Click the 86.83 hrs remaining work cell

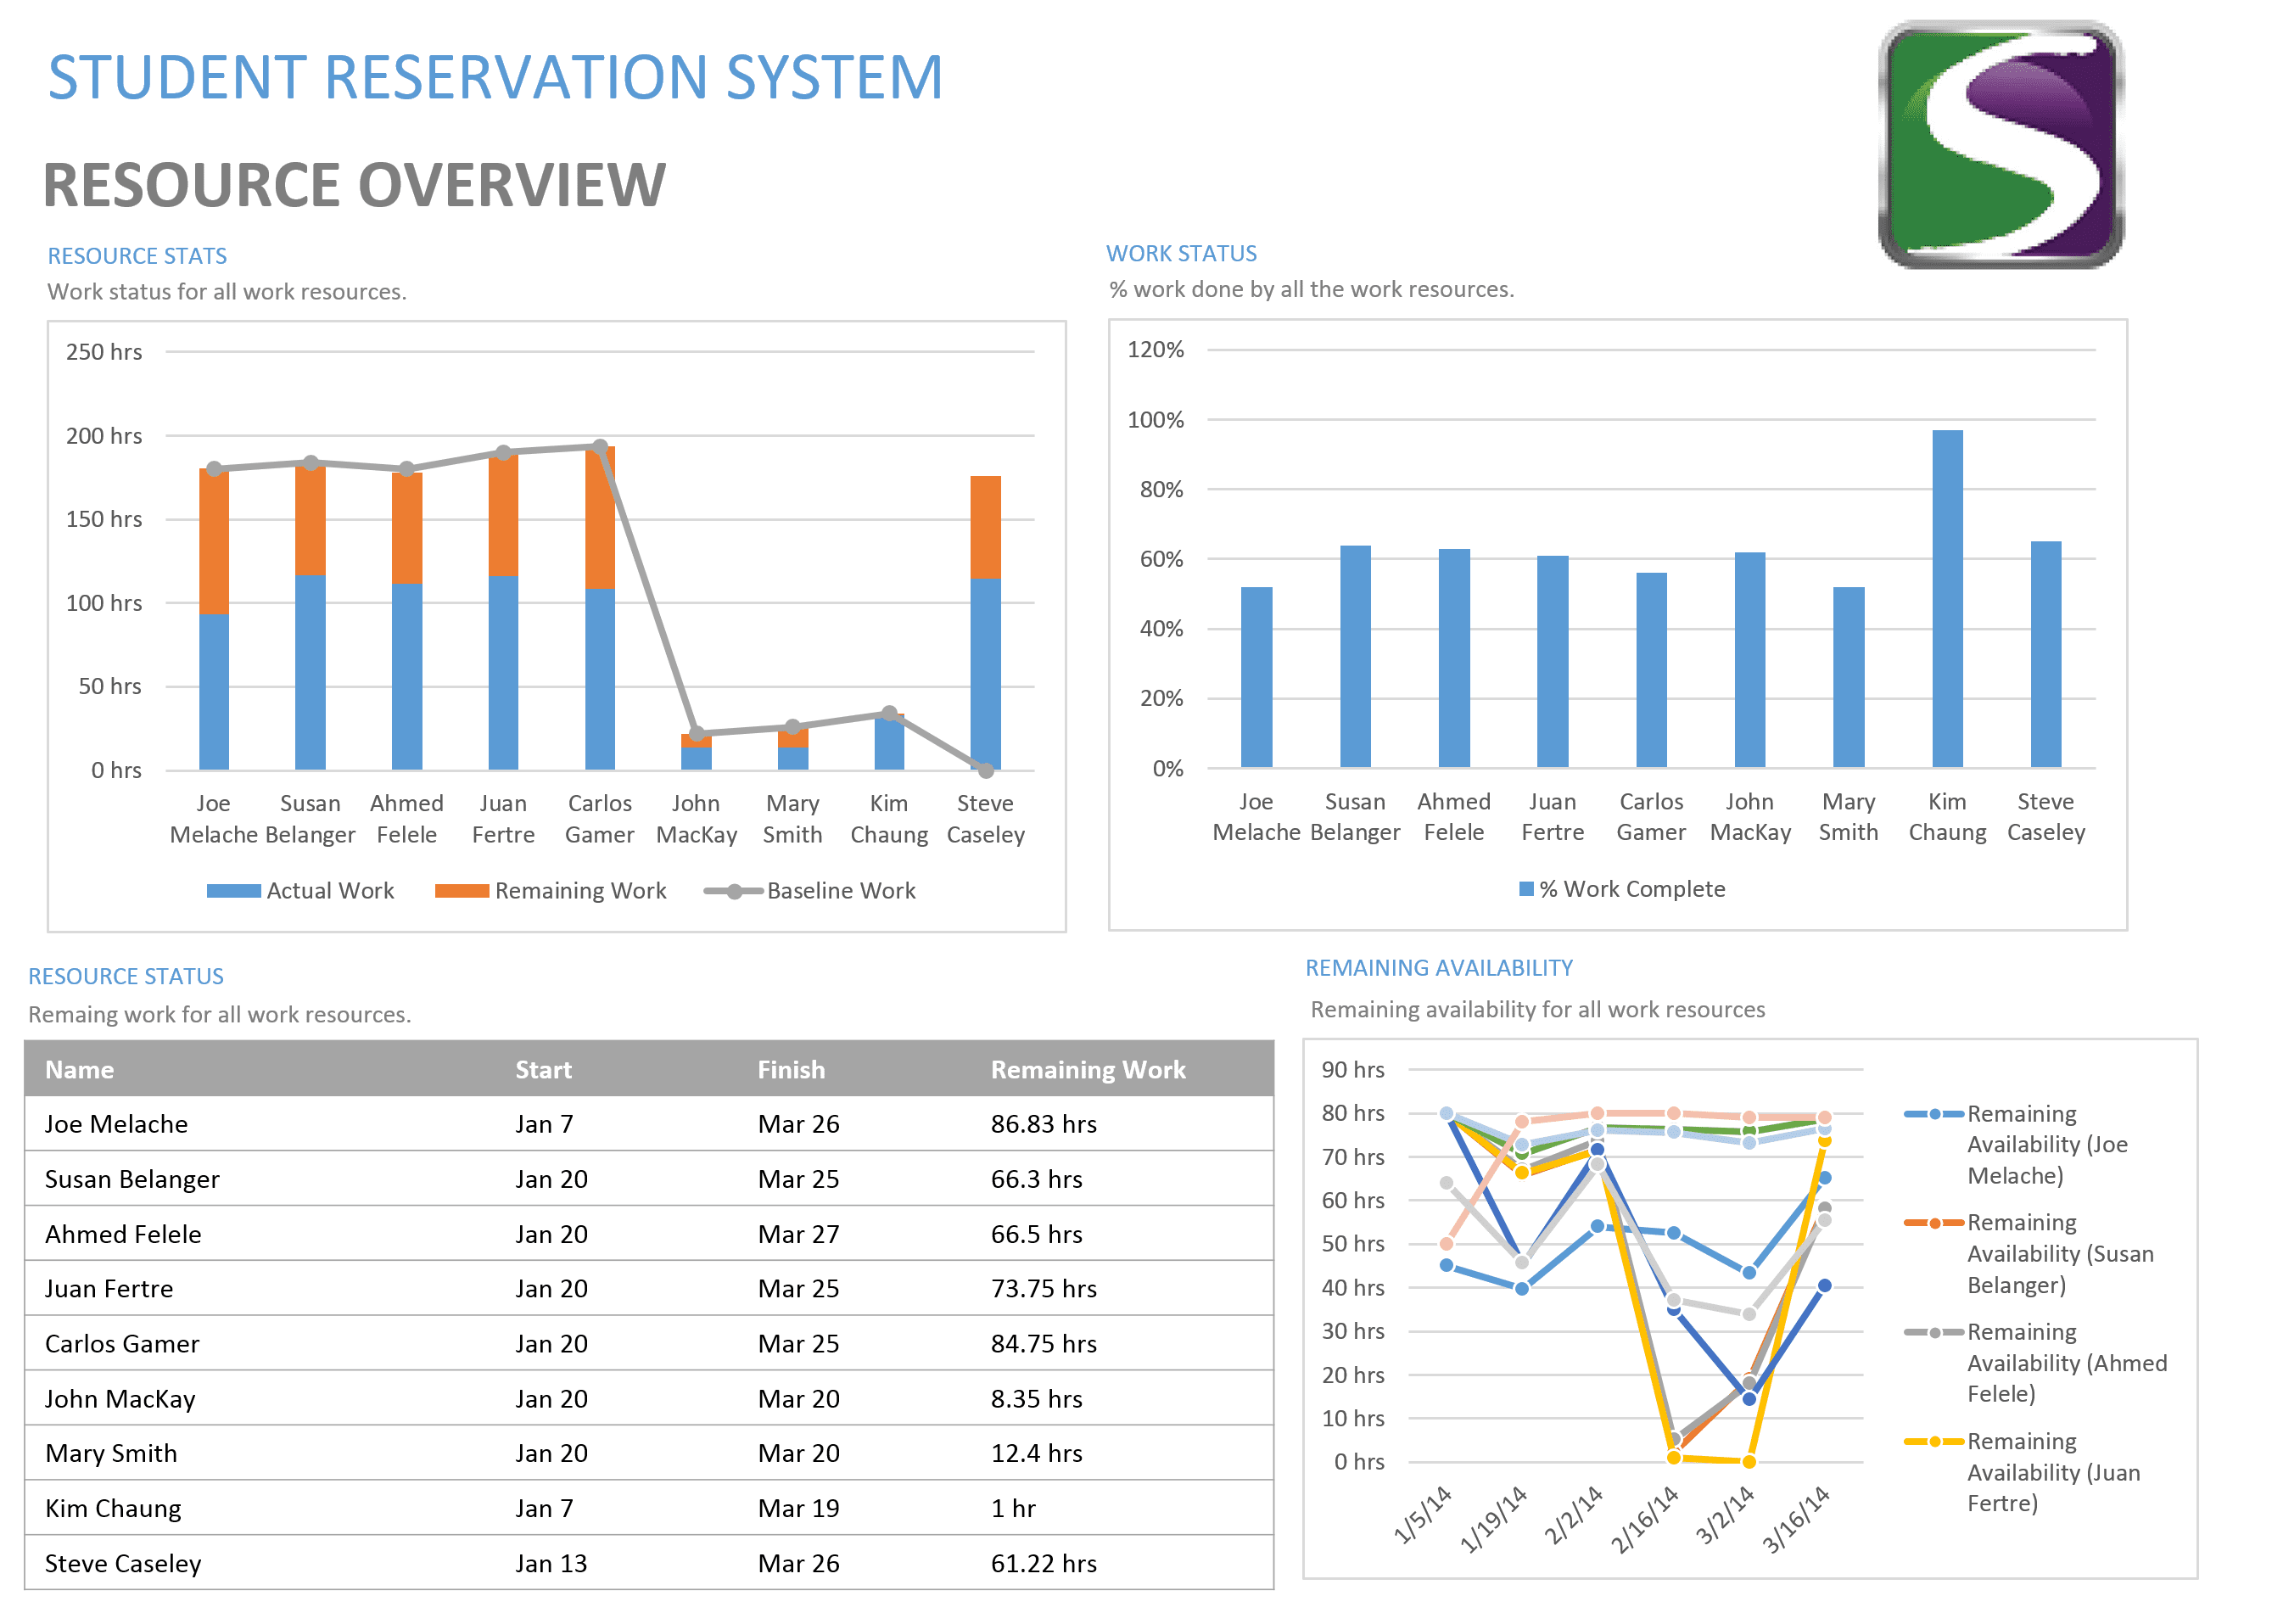1044,1124
